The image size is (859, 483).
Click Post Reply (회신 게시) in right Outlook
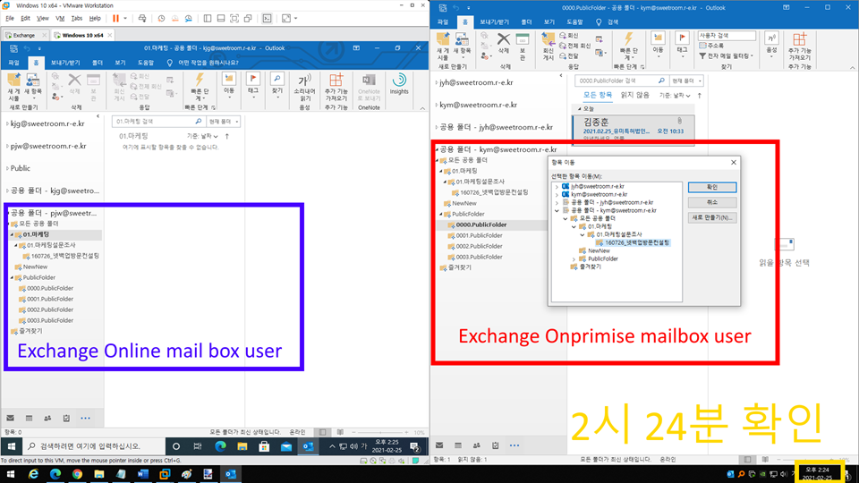549,46
